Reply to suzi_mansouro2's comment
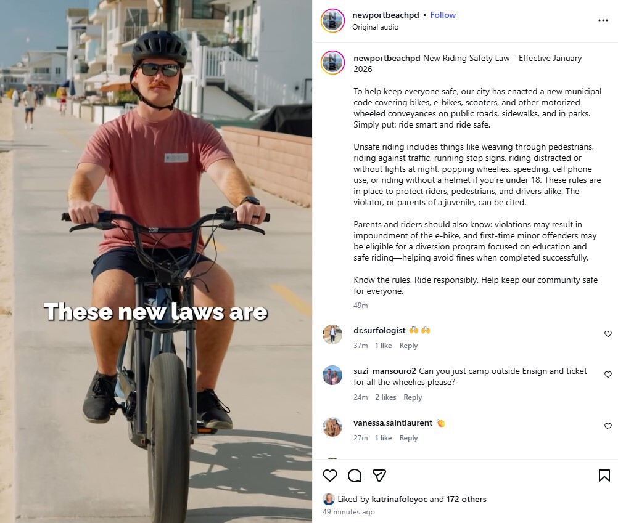 tap(413, 397)
